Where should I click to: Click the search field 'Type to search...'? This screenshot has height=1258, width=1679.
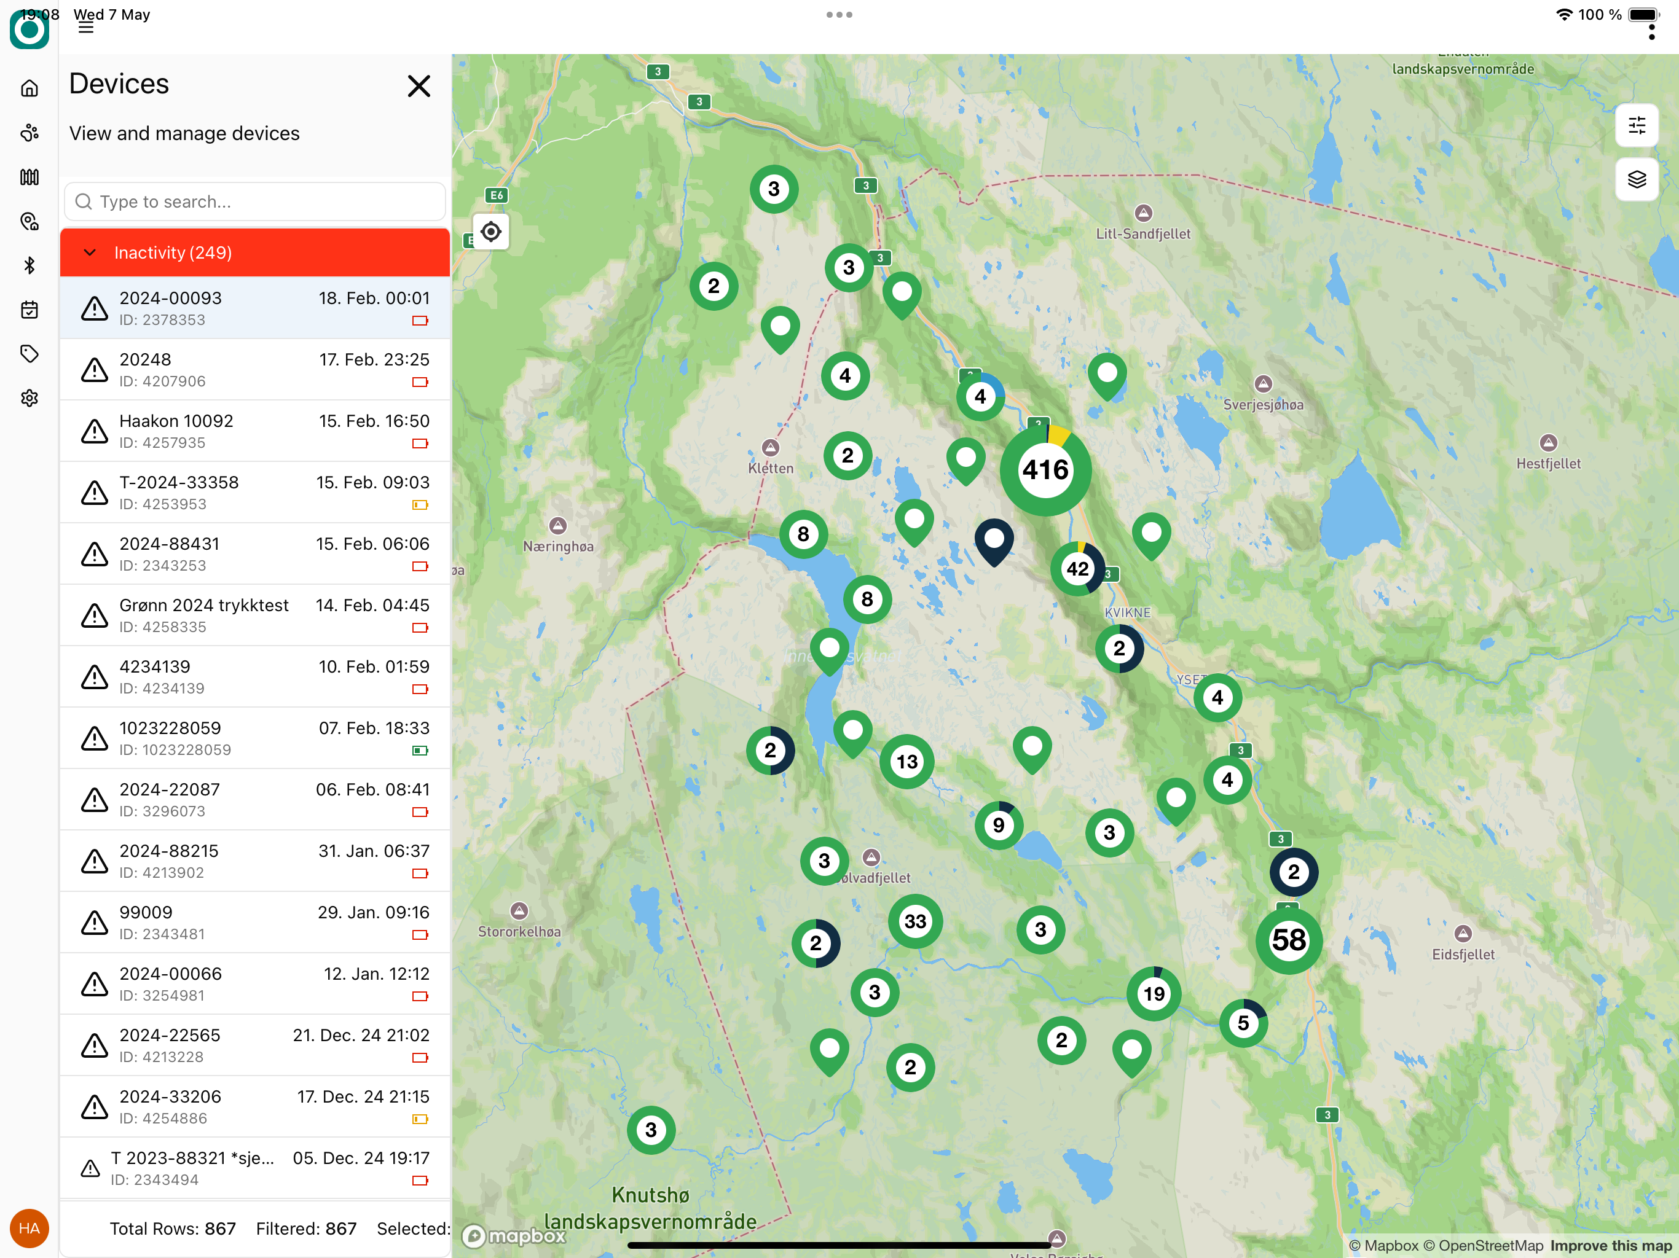(x=255, y=202)
